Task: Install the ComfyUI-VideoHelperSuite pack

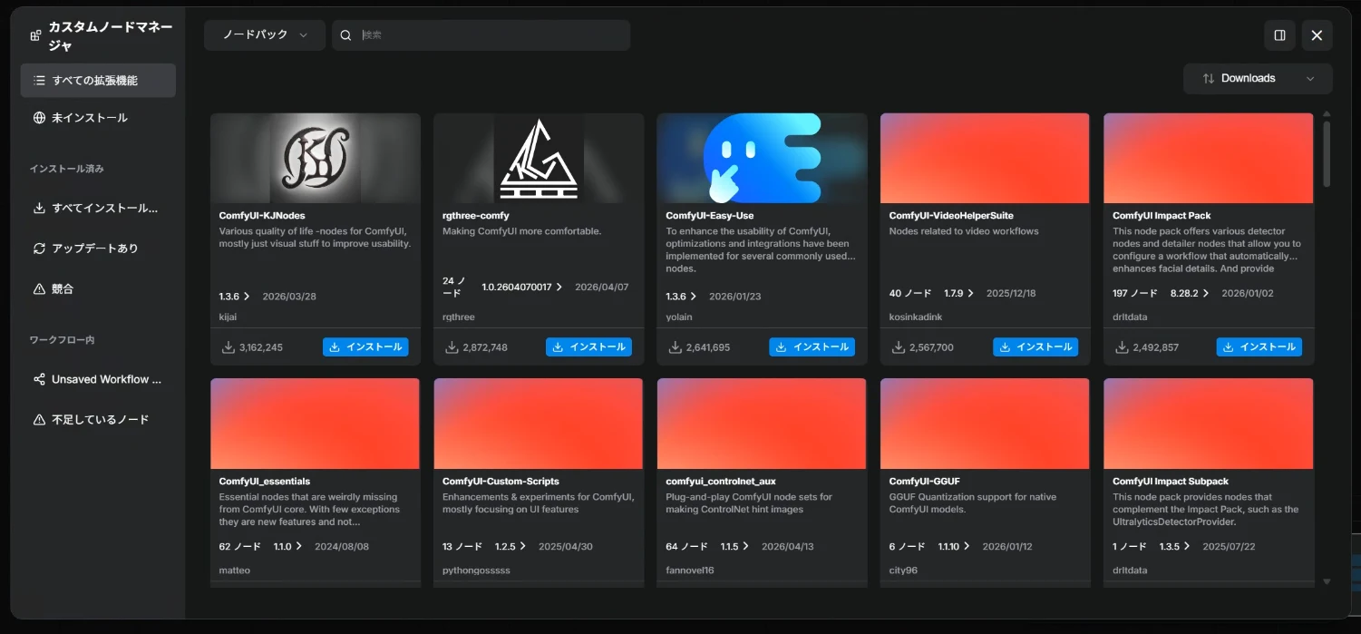Action: click(1035, 347)
